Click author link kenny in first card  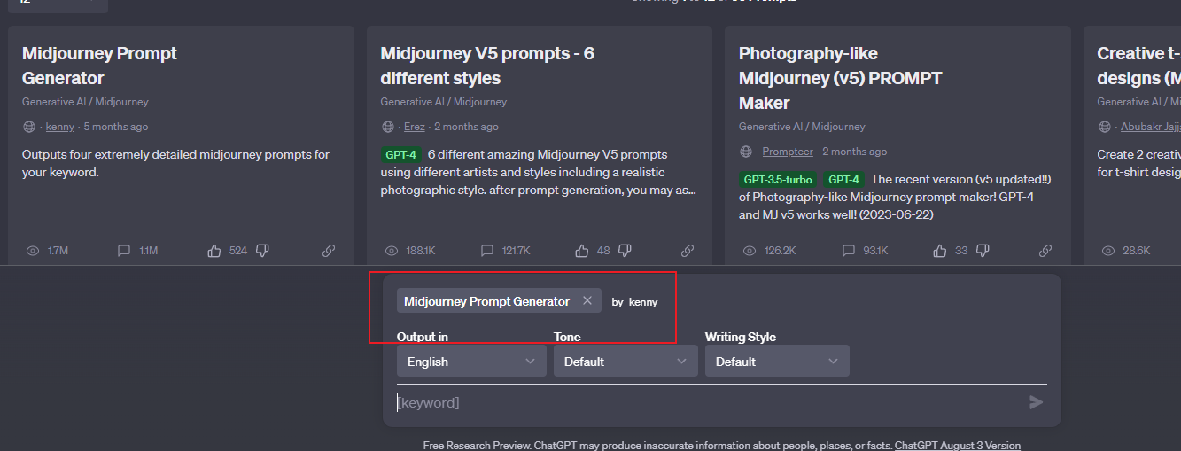pyautogui.click(x=60, y=127)
